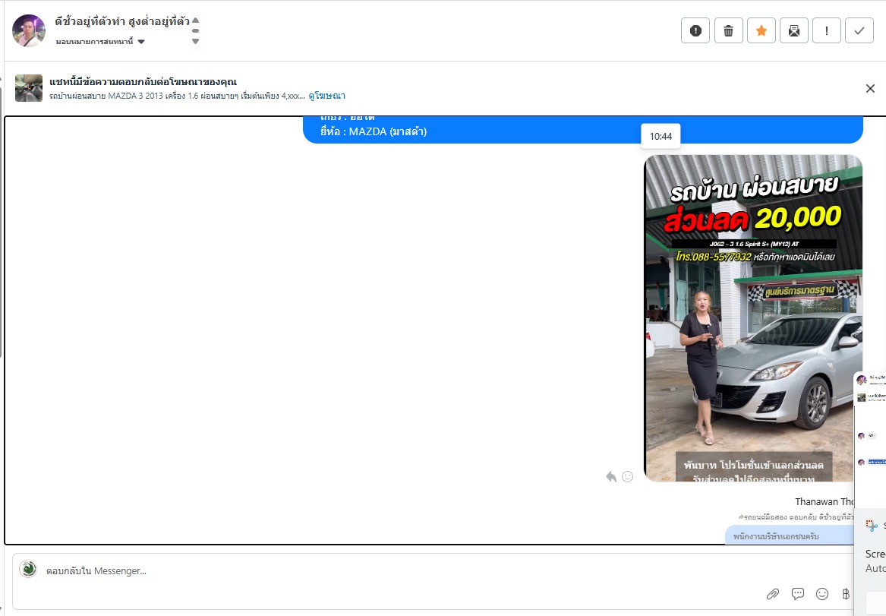This screenshot has height=616, width=886.
Task: Click the Snipping Tool notification icon
Action: (x=872, y=526)
